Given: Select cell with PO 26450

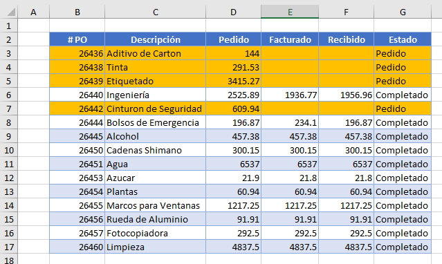Looking at the screenshot, I should 77,150.
